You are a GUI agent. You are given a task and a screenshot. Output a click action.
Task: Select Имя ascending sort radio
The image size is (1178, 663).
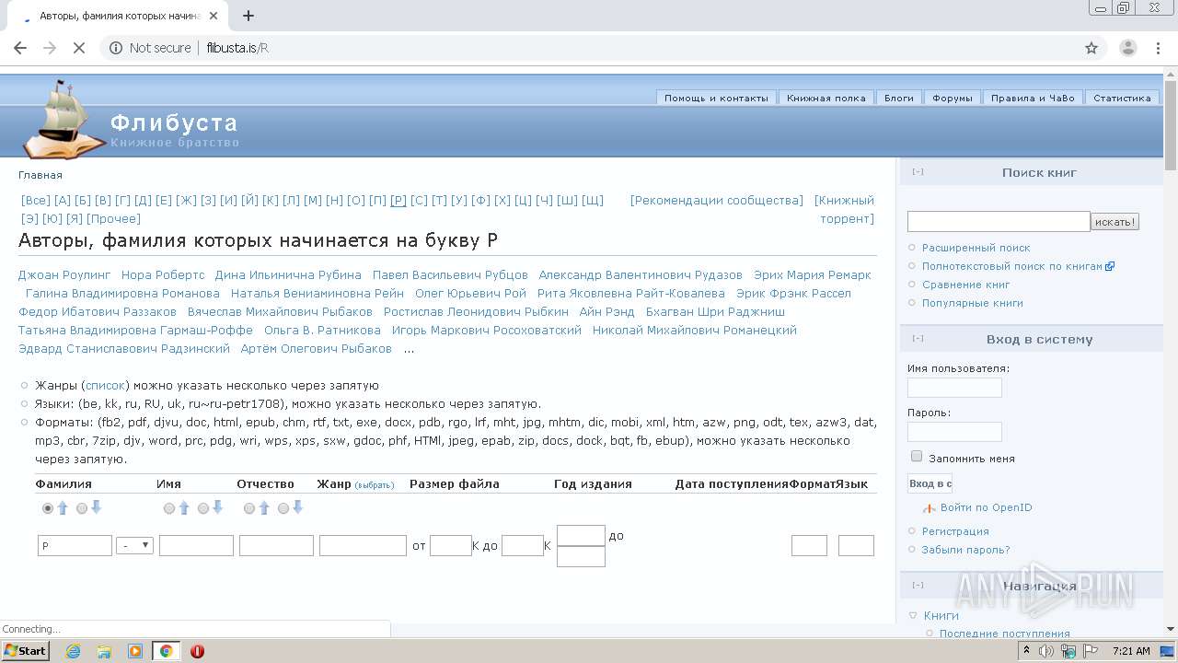169,508
